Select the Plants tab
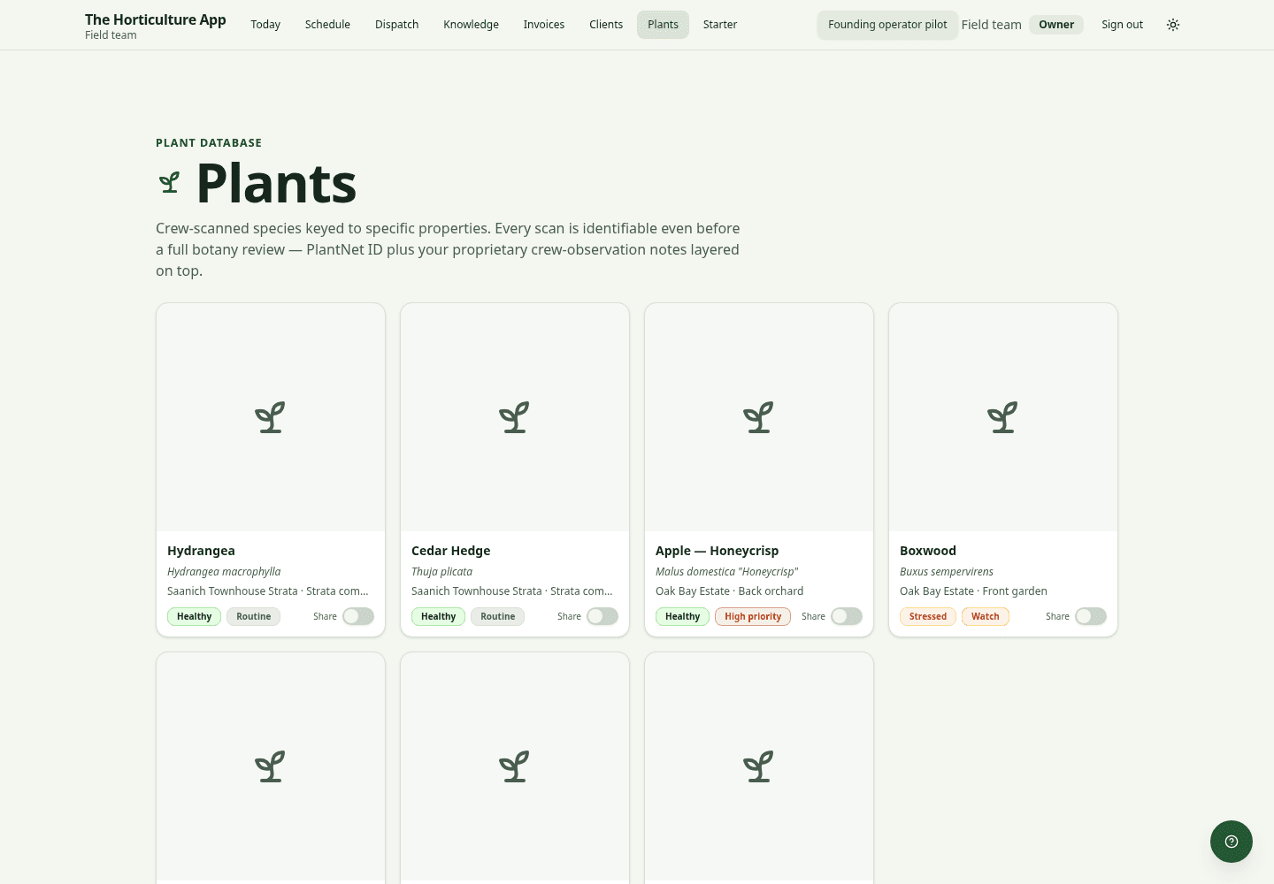 point(663,25)
